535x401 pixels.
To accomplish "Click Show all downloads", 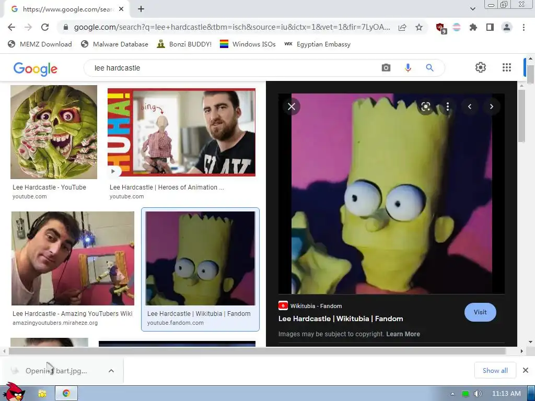I will (x=495, y=370).
